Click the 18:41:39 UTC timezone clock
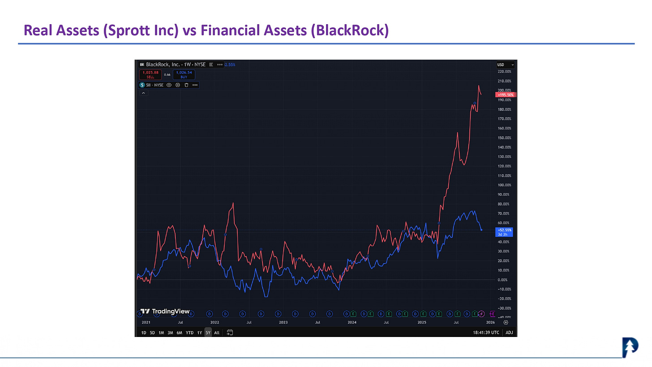The image size is (652, 367). [486, 332]
